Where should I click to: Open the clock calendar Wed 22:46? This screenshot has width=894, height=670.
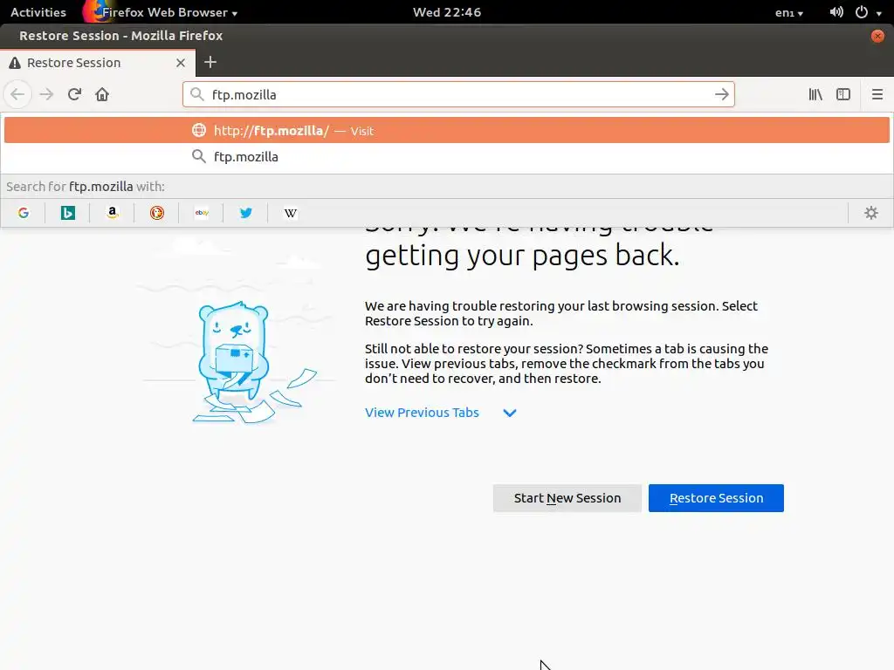[x=447, y=12]
